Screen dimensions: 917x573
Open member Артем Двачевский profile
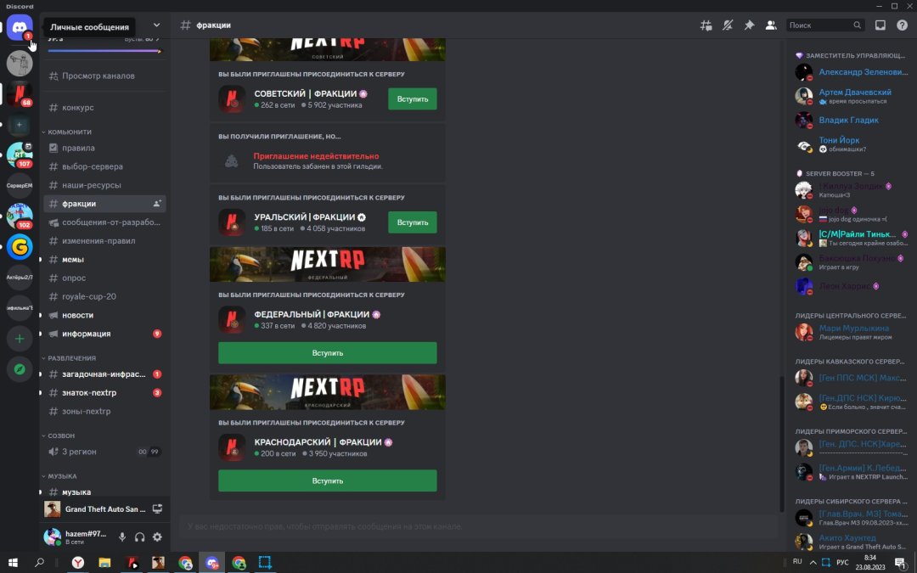click(x=852, y=96)
